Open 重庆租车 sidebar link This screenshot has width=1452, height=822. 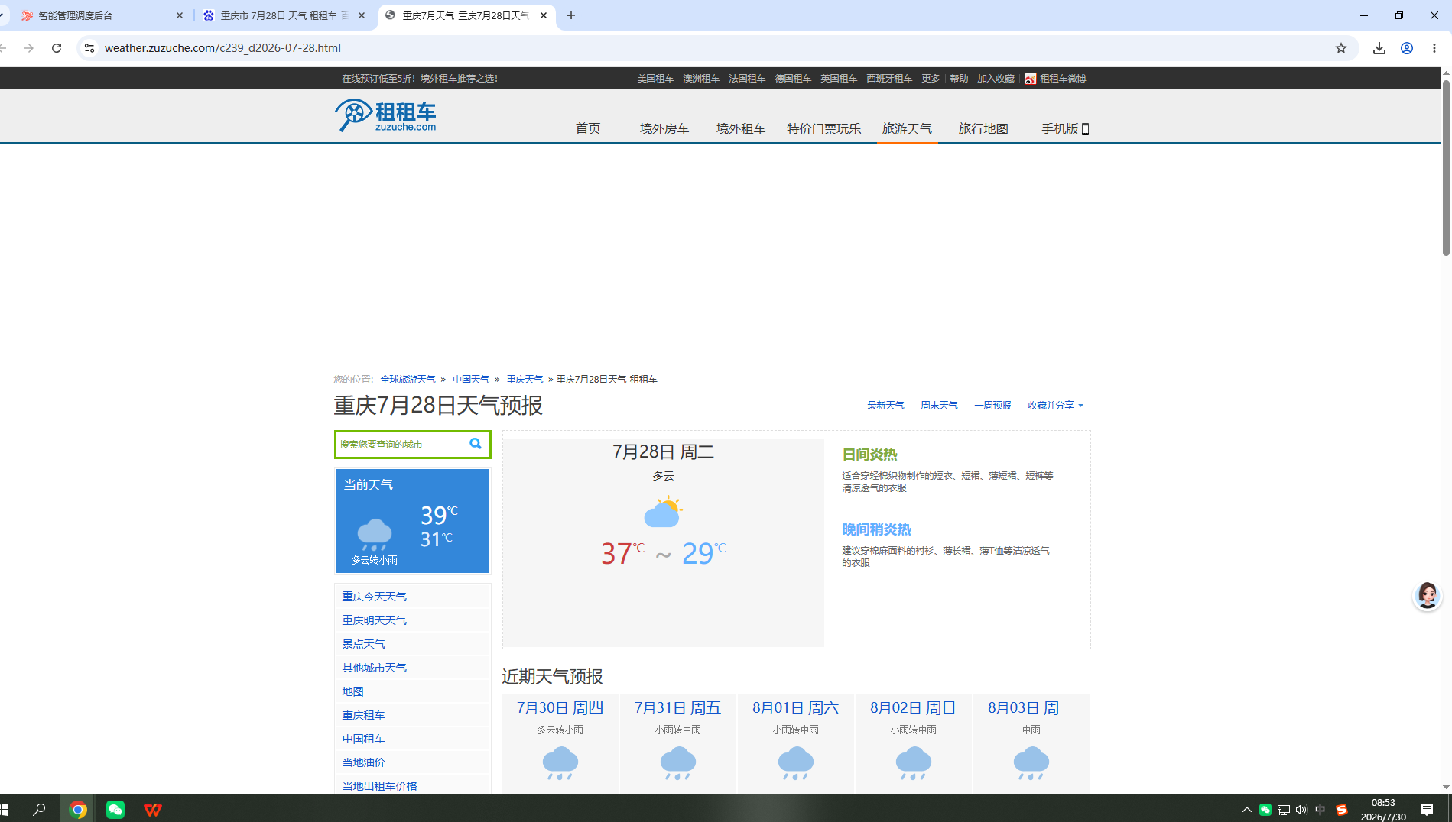(x=363, y=715)
